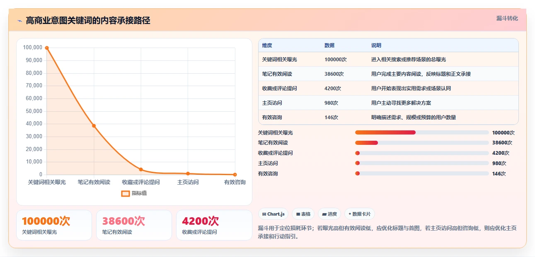Click the 漏斗转化 label in header

point(507,18)
